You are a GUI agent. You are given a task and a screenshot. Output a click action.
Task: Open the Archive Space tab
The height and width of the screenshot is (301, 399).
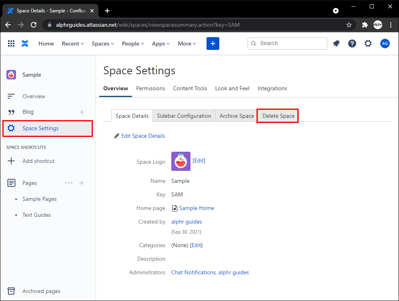point(237,116)
